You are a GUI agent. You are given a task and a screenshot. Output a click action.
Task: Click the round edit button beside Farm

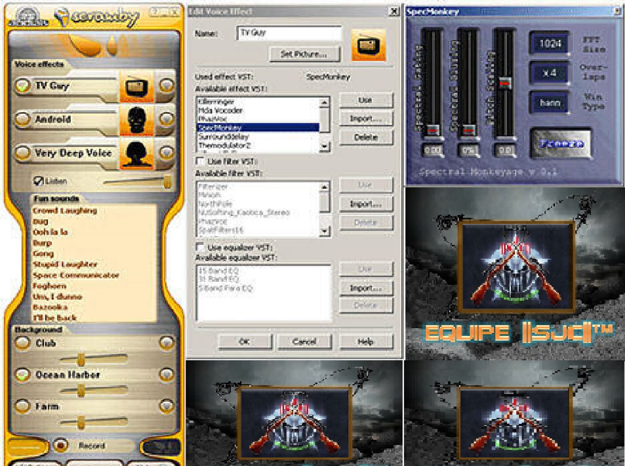click(167, 406)
